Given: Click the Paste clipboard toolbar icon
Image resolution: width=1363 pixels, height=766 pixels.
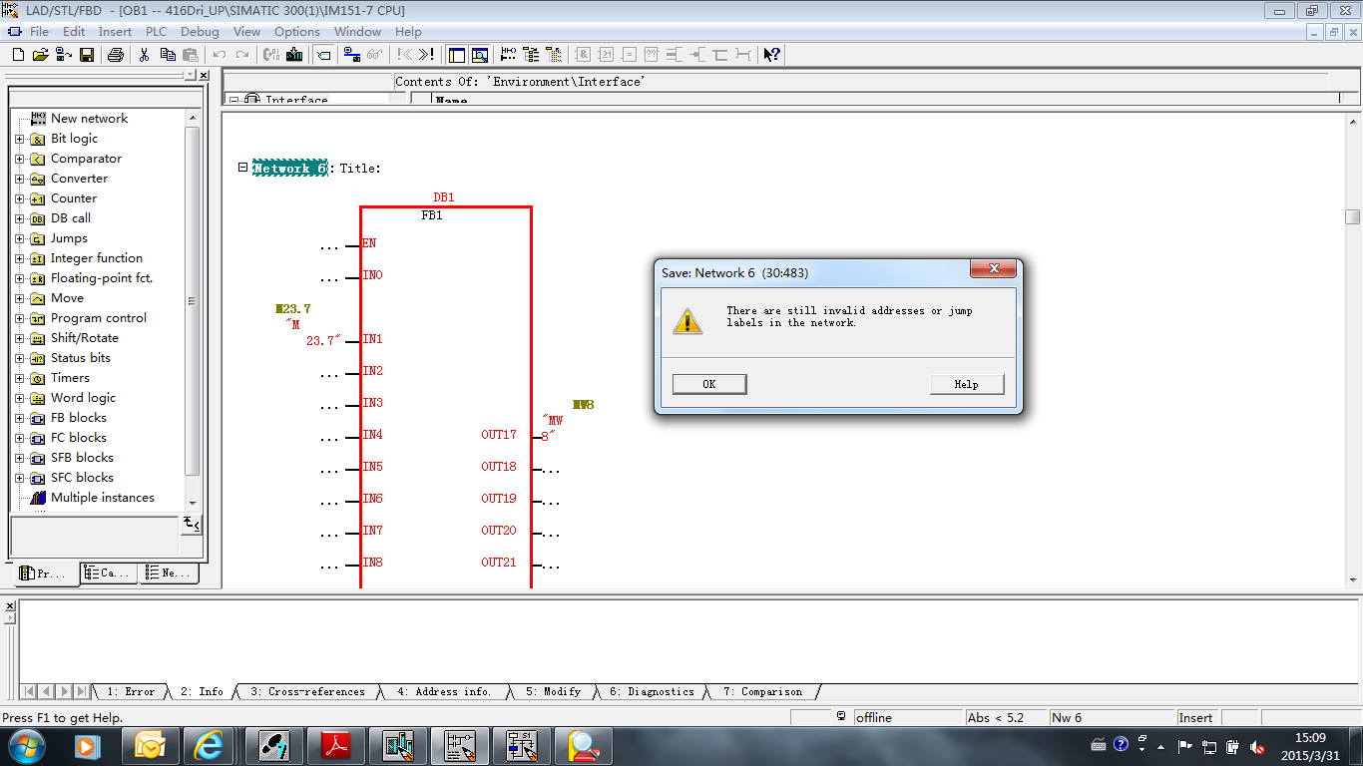Looking at the screenshot, I should tap(190, 55).
